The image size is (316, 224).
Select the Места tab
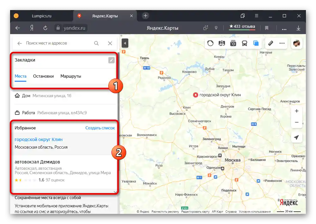pos(21,76)
